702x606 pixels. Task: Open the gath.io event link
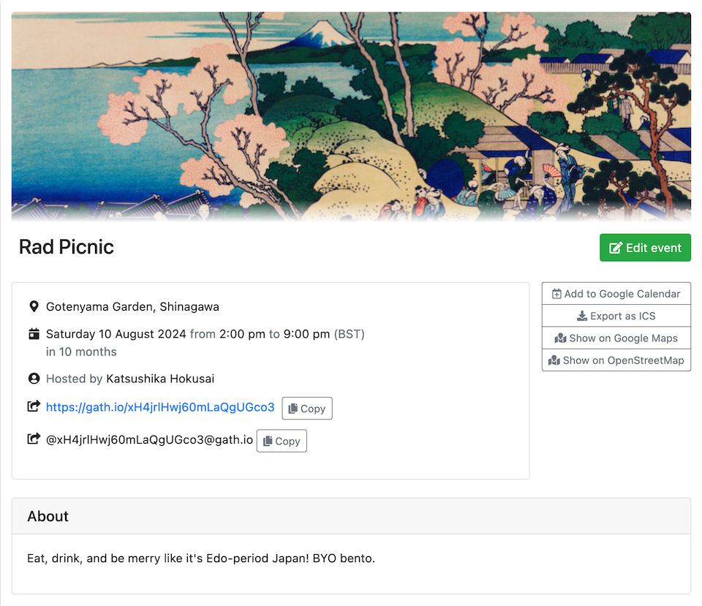160,408
